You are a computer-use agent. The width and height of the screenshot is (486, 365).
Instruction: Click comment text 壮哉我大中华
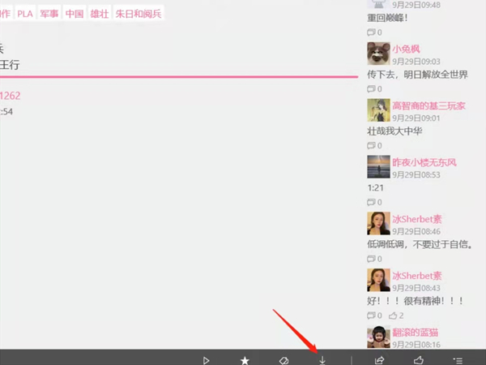(394, 131)
